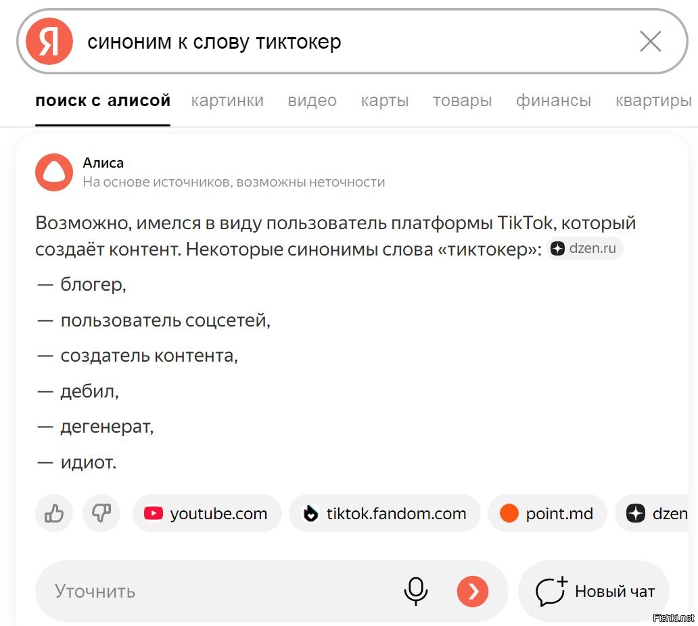The width and height of the screenshot is (698, 626).
Task: Open the dzen.ru inline source badge
Action: tap(585, 248)
